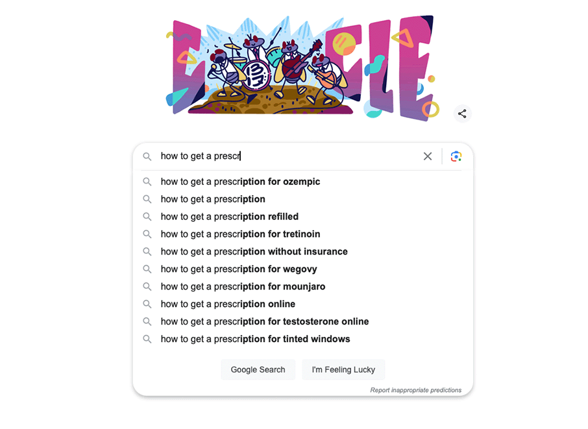Select suggestion 'how to get a prescription refilled'

click(x=230, y=216)
